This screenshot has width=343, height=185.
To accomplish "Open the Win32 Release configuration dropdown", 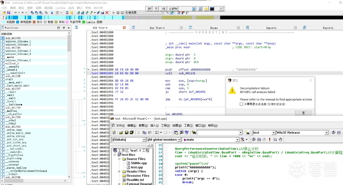I will point(326,133).
